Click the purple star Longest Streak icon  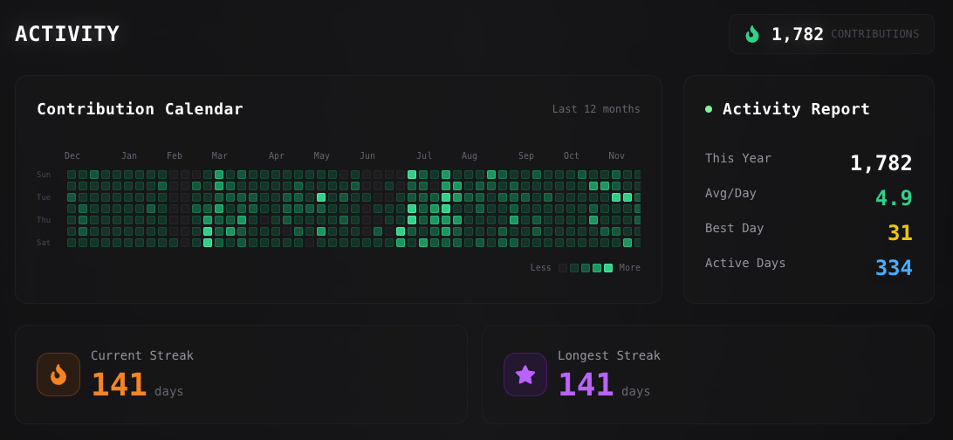coord(525,375)
